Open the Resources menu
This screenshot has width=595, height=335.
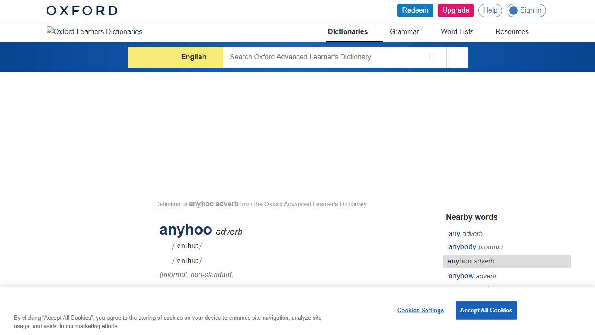[512, 31]
